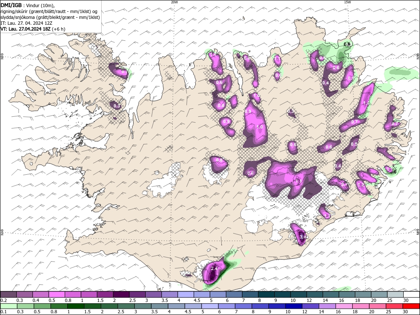The height and width of the screenshot is (315, 420).
Task: Click the 1.2 value on the eastern coast
Action: pos(361,185)
